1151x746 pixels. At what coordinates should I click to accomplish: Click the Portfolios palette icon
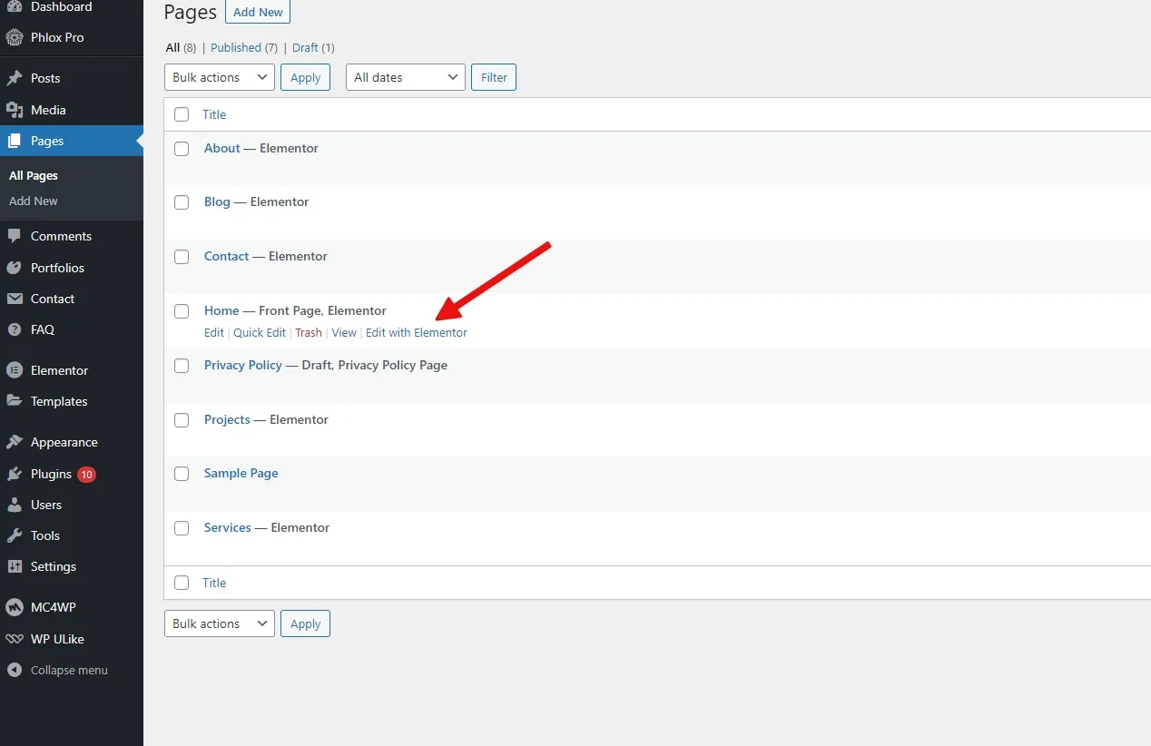click(x=15, y=268)
